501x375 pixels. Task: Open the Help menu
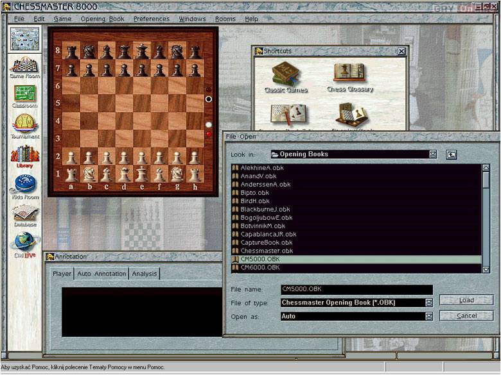(x=251, y=19)
